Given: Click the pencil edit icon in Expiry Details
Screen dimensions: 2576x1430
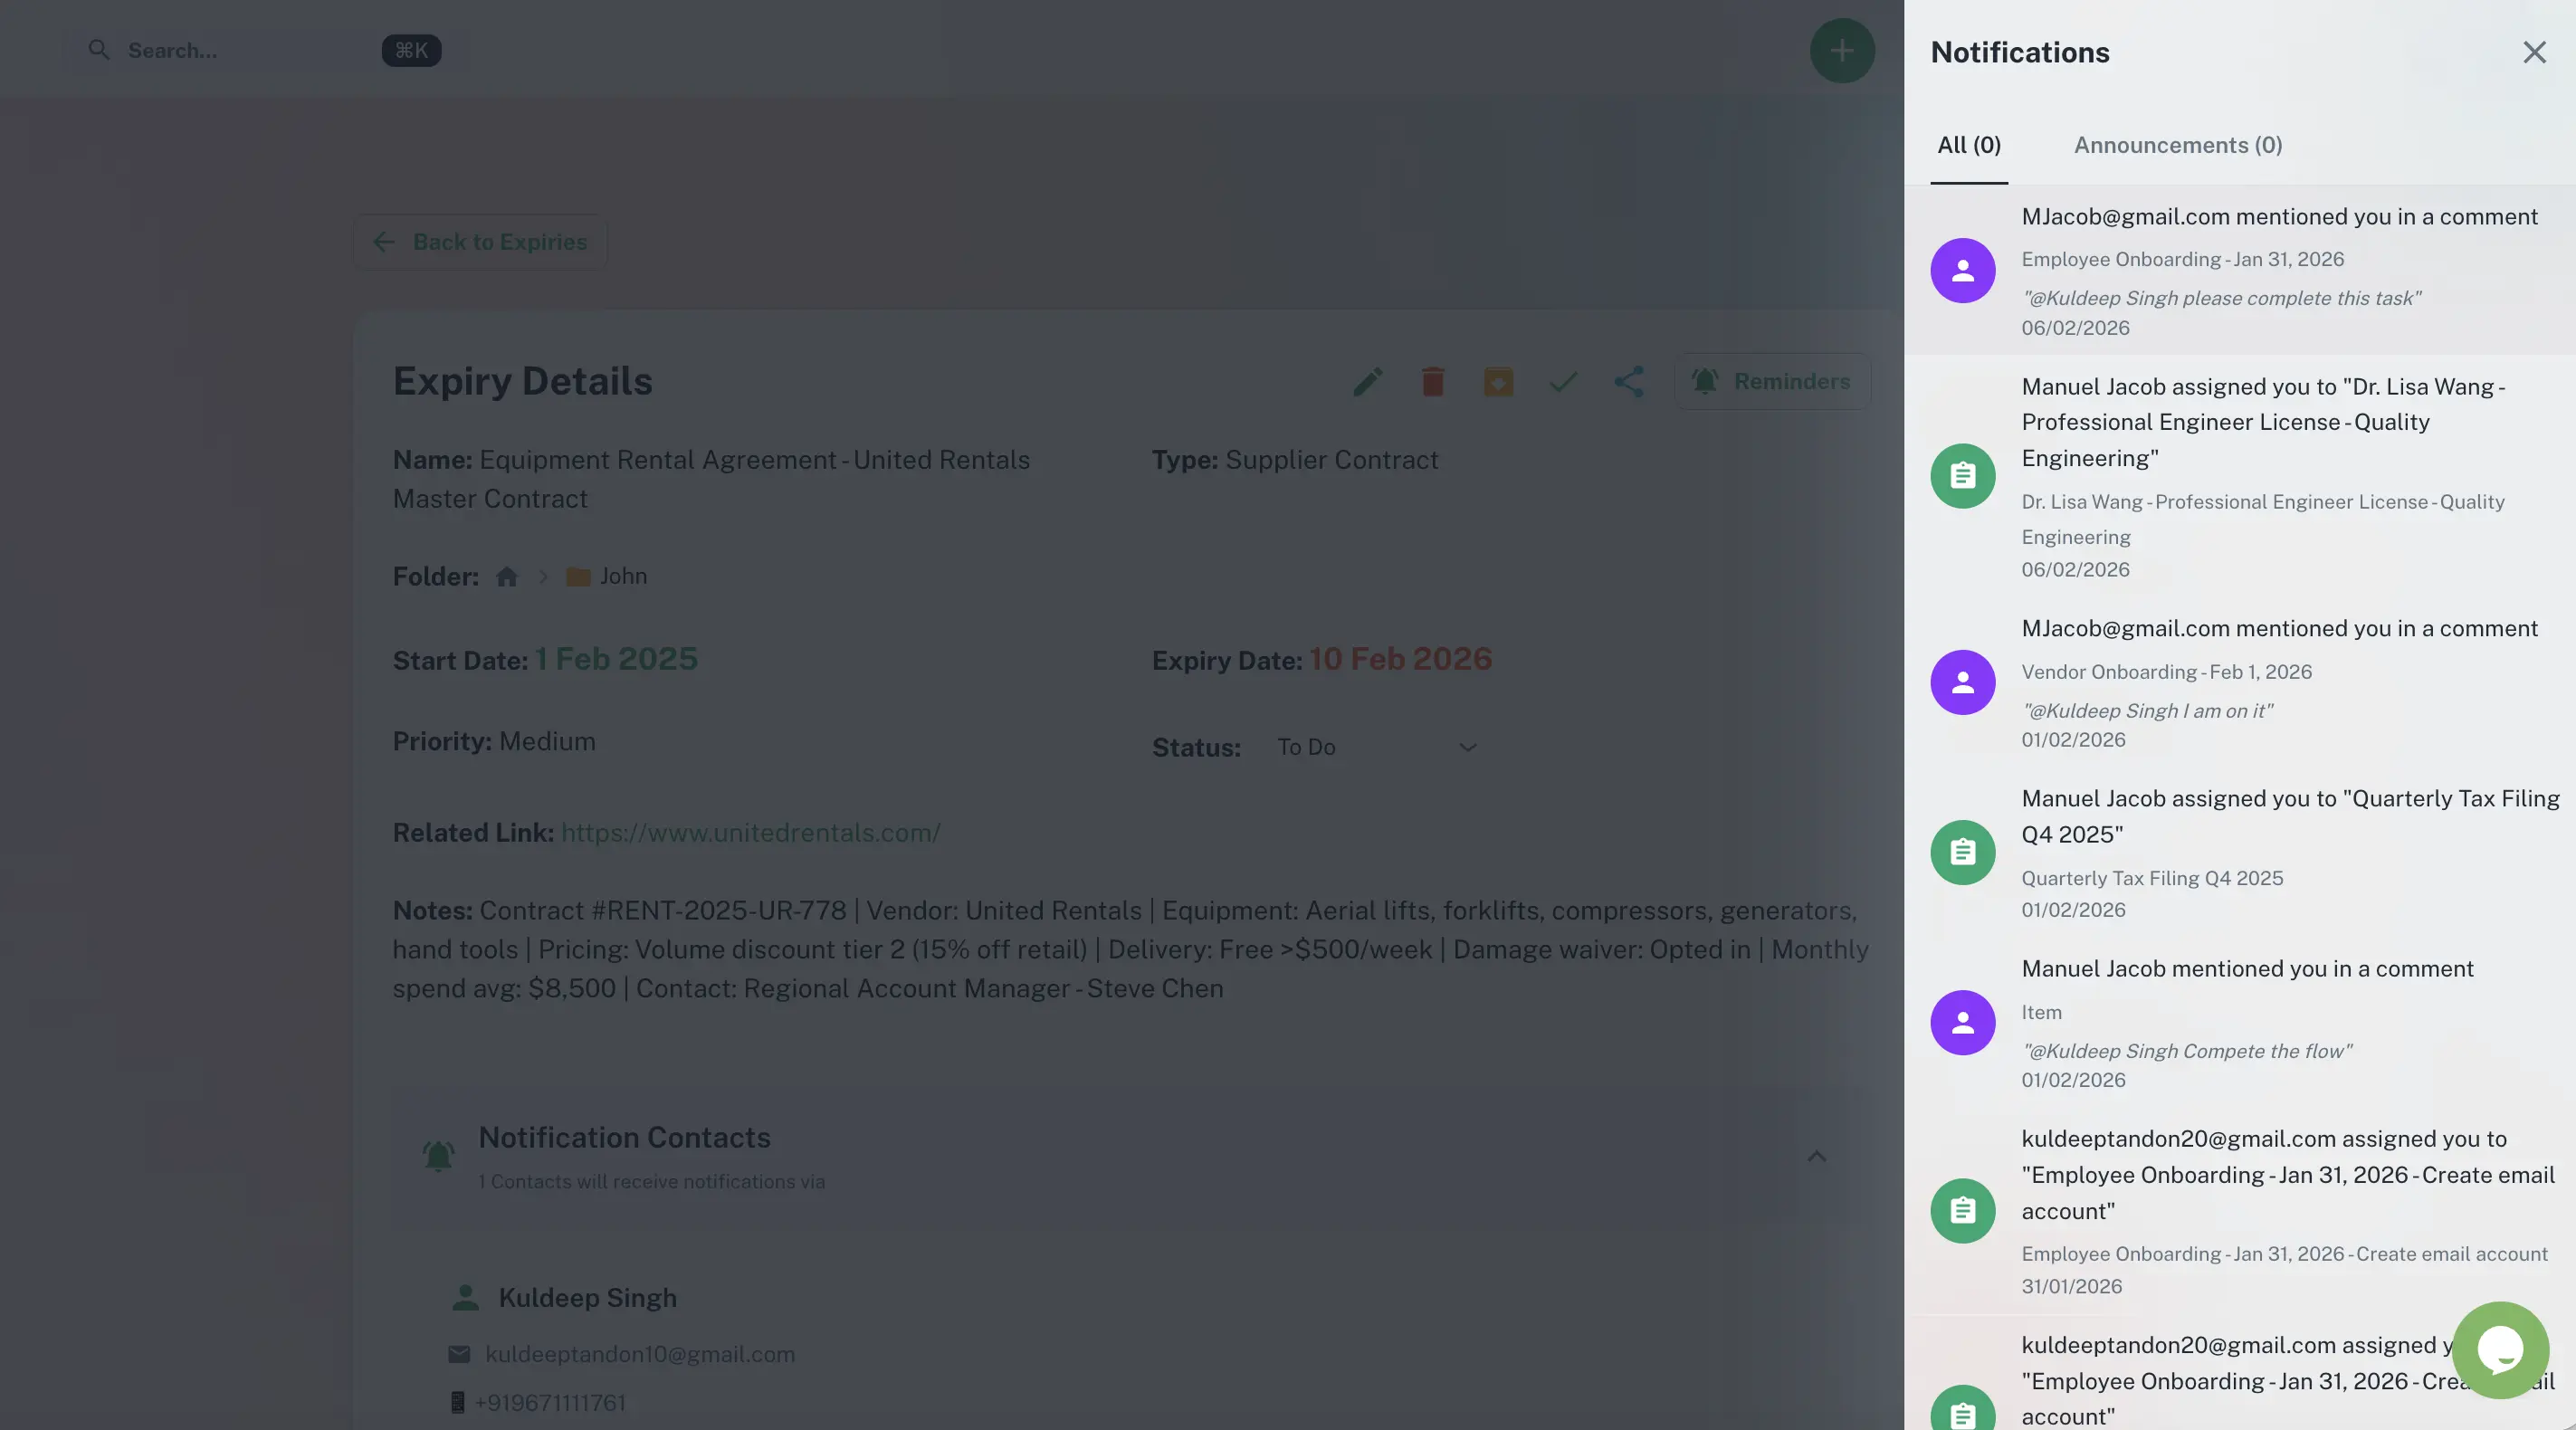Looking at the screenshot, I should click(1367, 381).
